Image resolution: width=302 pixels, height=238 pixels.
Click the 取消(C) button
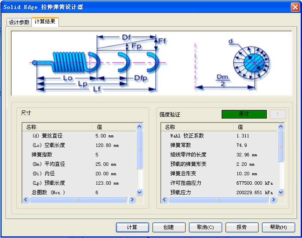[x=208, y=227]
